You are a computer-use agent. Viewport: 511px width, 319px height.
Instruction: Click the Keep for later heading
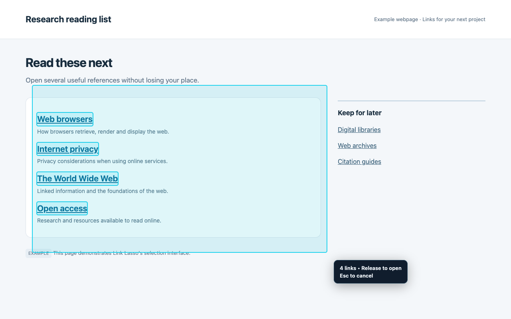click(360, 113)
